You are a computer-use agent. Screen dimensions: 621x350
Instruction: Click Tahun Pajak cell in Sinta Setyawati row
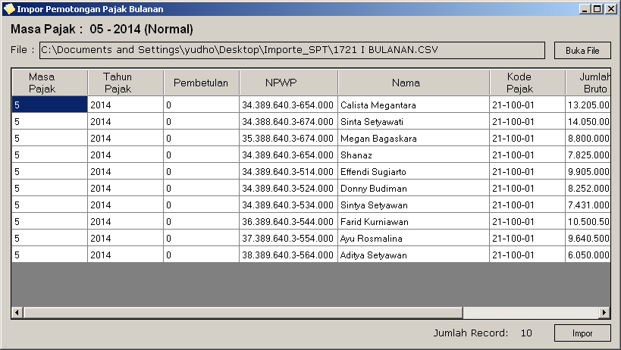126,121
